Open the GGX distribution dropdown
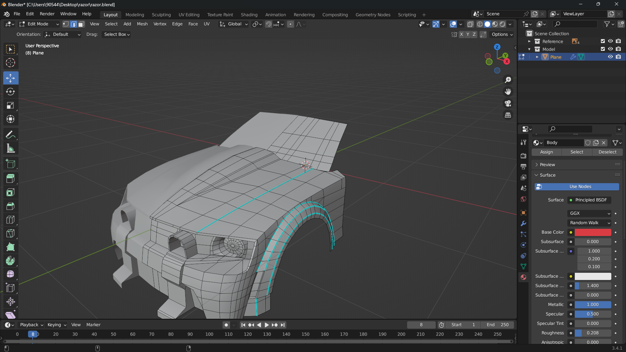This screenshot has height=352, width=626. [589, 213]
